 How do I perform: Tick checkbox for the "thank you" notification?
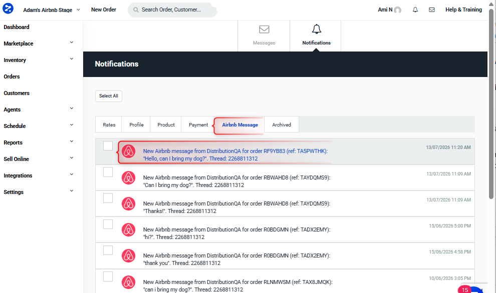[x=108, y=250]
